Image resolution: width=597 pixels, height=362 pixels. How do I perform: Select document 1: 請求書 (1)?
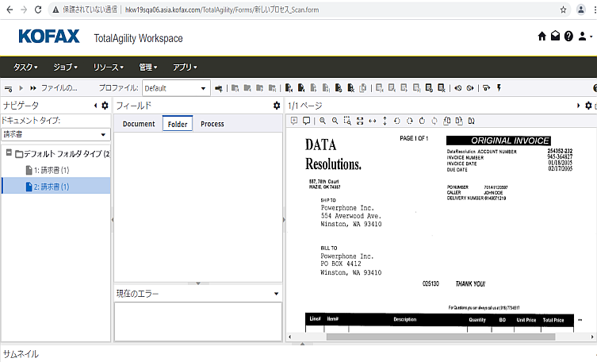tap(48, 170)
